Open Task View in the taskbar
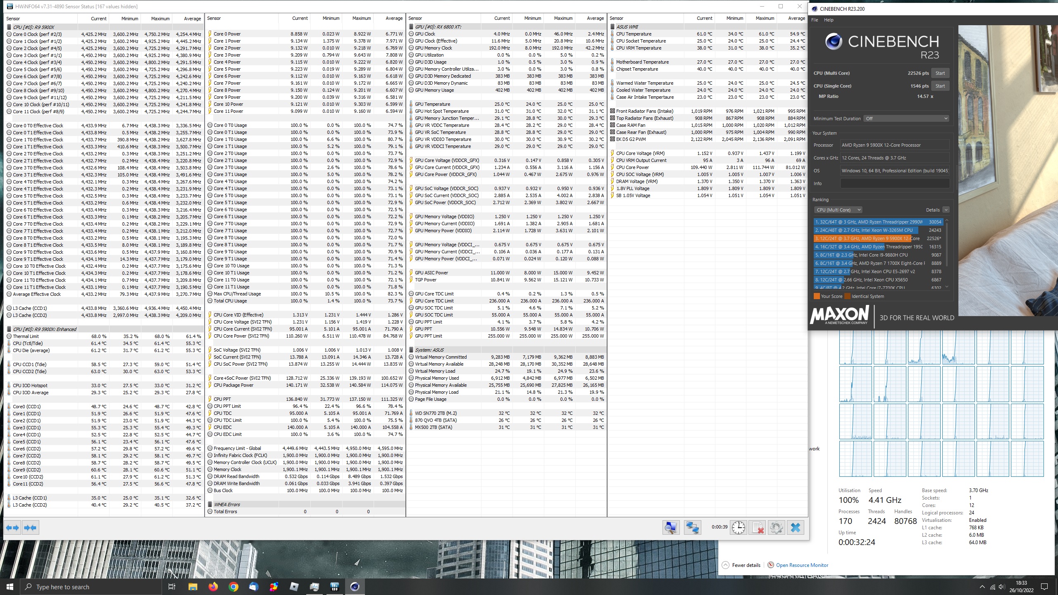The height and width of the screenshot is (595, 1058). point(172,587)
